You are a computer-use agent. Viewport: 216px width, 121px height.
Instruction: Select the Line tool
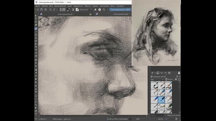pyautogui.click(x=36, y=32)
